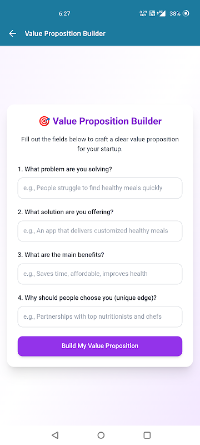200x445 pixels.
Task: Tap the VoLTE indicator in status bar
Action: point(152,13)
